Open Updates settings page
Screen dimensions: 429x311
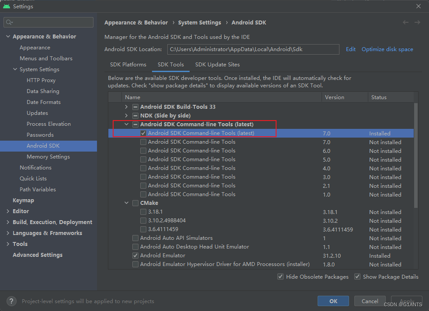[x=37, y=113]
